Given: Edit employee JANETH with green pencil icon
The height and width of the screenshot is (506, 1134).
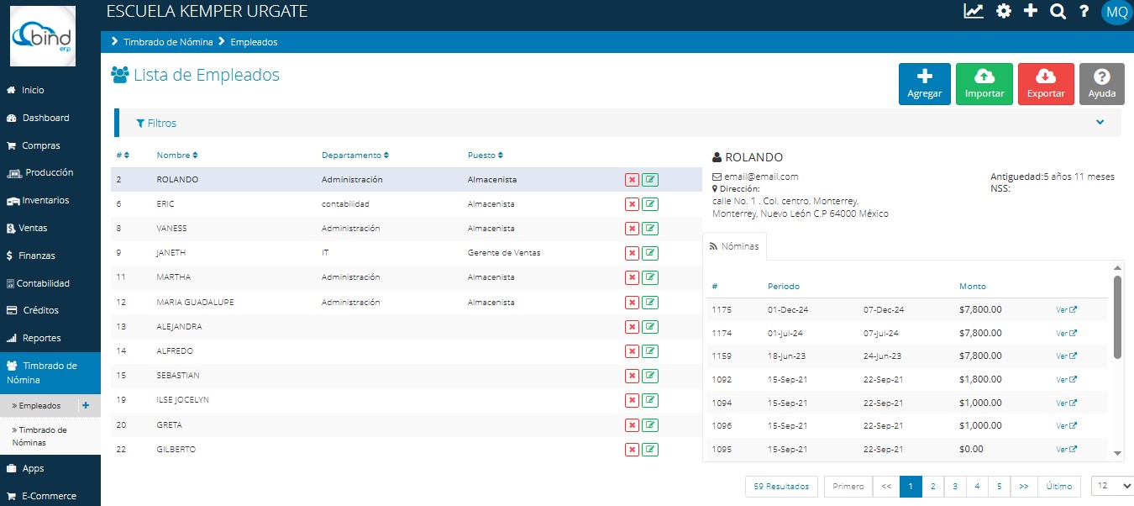Looking at the screenshot, I should pos(650,253).
